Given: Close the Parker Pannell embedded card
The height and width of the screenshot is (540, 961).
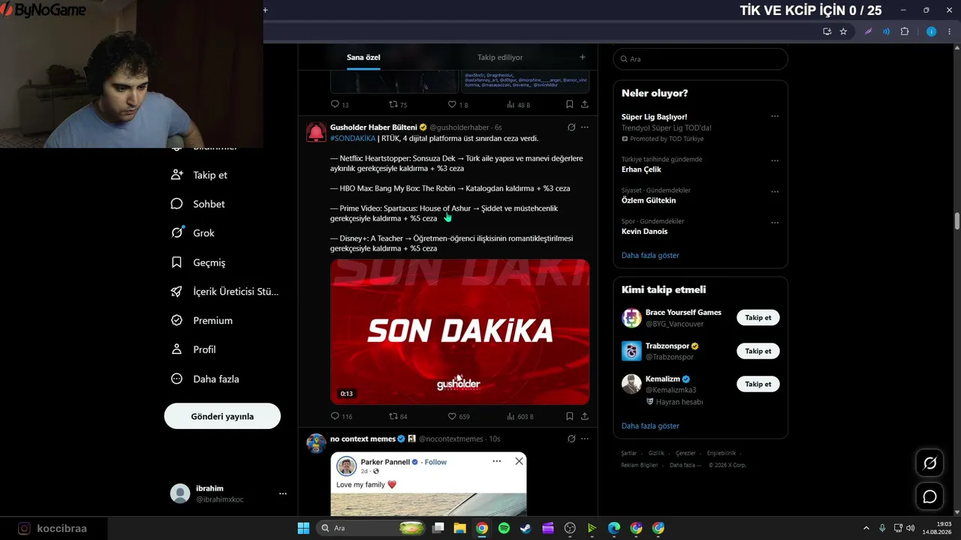Looking at the screenshot, I should tap(519, 461).
